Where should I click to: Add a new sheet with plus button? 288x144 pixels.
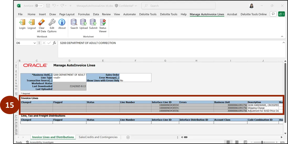pyautogui.click(x=128, y=137)
